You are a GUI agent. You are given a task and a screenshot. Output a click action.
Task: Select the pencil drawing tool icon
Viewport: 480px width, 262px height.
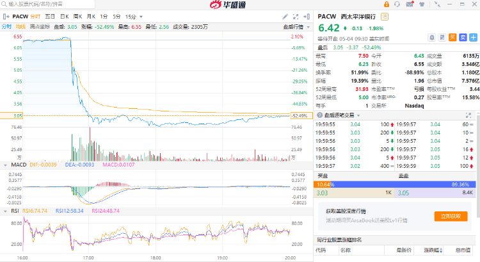point(285,17)
